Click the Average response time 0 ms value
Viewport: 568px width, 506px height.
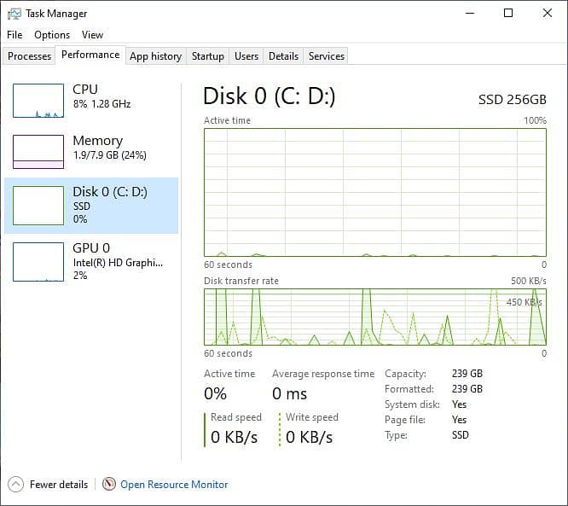(x=289, y=394)
